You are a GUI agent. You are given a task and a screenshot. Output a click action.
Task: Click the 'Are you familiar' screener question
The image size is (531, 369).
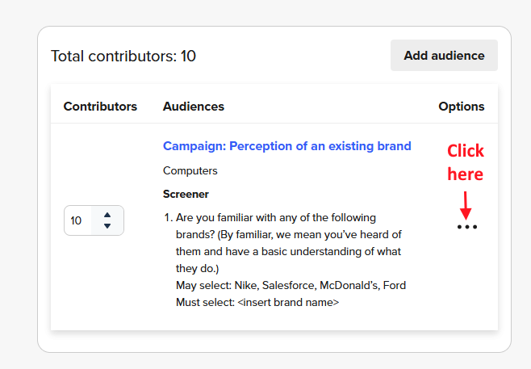coord(274,218)
